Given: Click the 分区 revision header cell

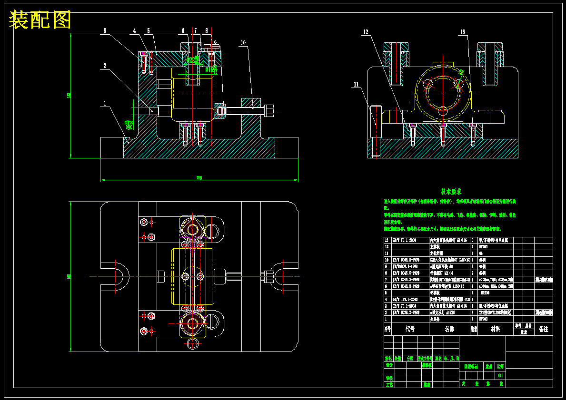Looking at the screenshot, I should (x=410, y=359).
